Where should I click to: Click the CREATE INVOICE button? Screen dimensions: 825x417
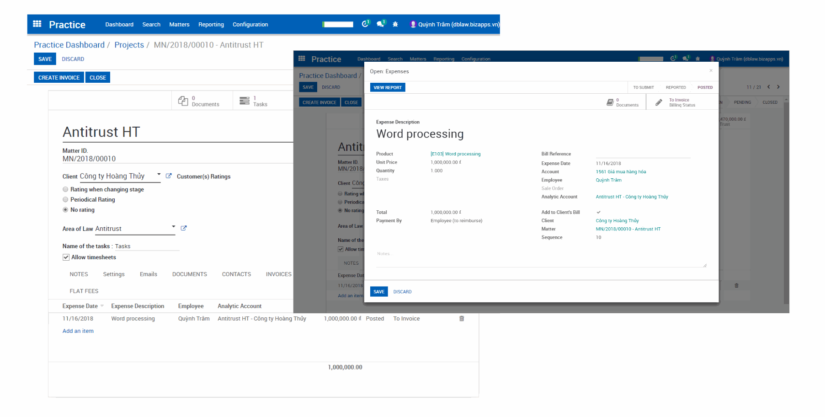[59, 78]
